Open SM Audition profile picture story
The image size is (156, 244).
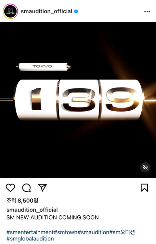click(x=10, y=11)
